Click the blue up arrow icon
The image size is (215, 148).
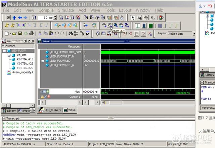click(14, 17)
